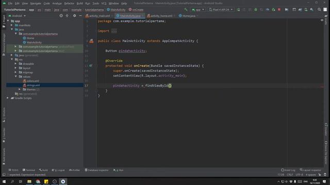The height and width of the screenshot is (185, 330).
Task: Expand the layout folder
Action: point(16,68)
